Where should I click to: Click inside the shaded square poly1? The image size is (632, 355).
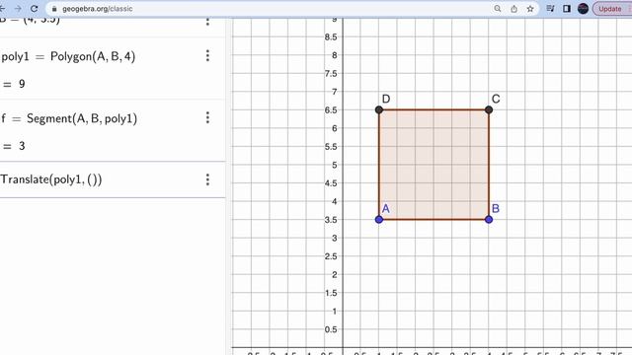pos(434,165)
